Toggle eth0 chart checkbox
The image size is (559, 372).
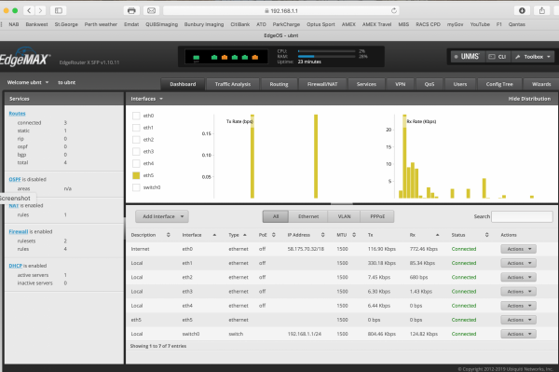(136, 116)
